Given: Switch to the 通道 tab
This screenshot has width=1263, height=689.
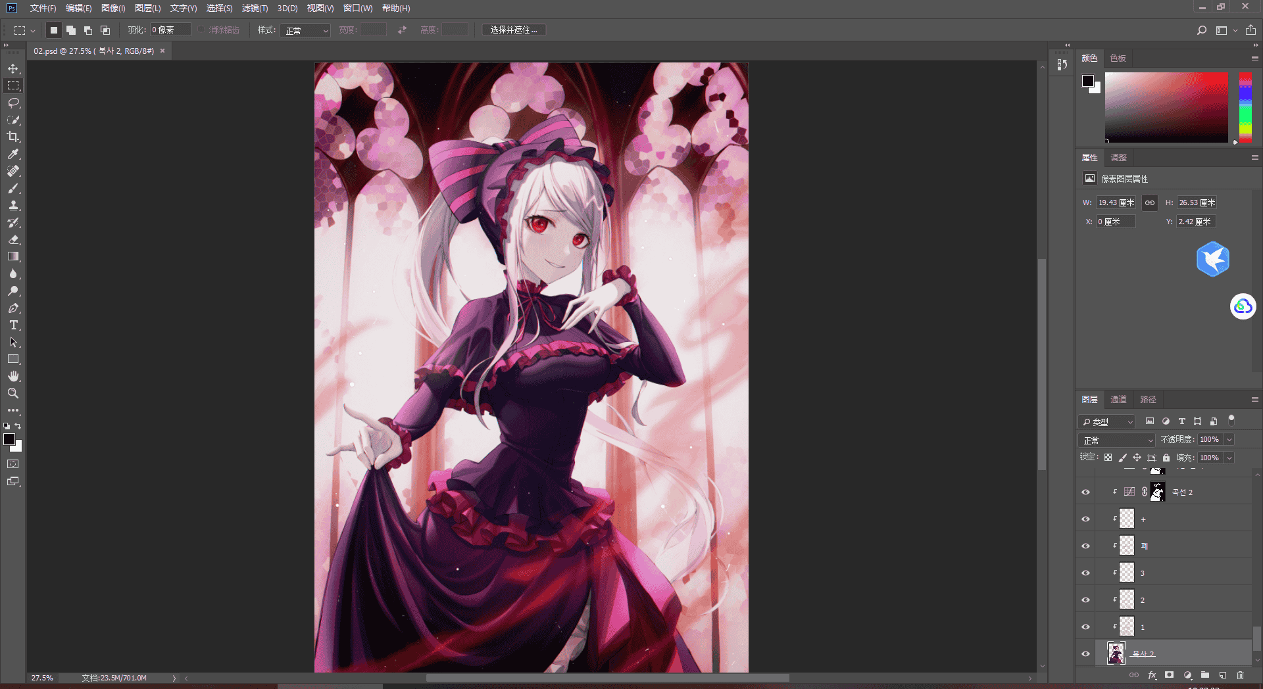Looking at the screenshot, I should click(x=1118, y=400).
